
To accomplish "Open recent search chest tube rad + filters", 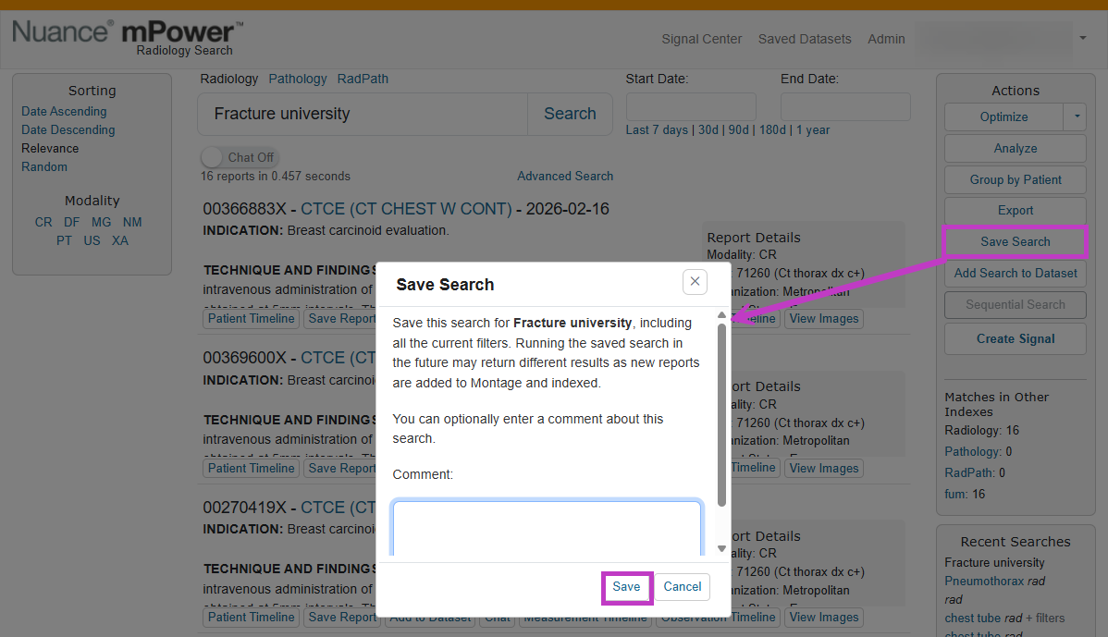I will point(1004,618).
